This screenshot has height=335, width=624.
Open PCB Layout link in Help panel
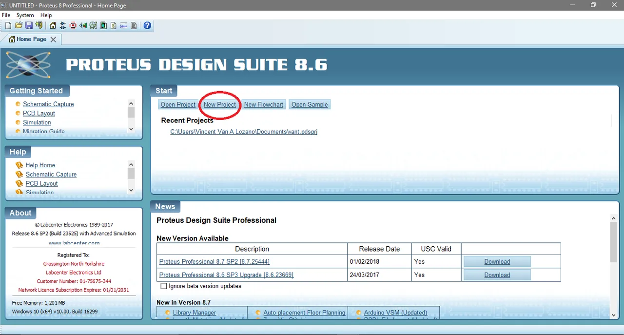[x=42, y=183]
